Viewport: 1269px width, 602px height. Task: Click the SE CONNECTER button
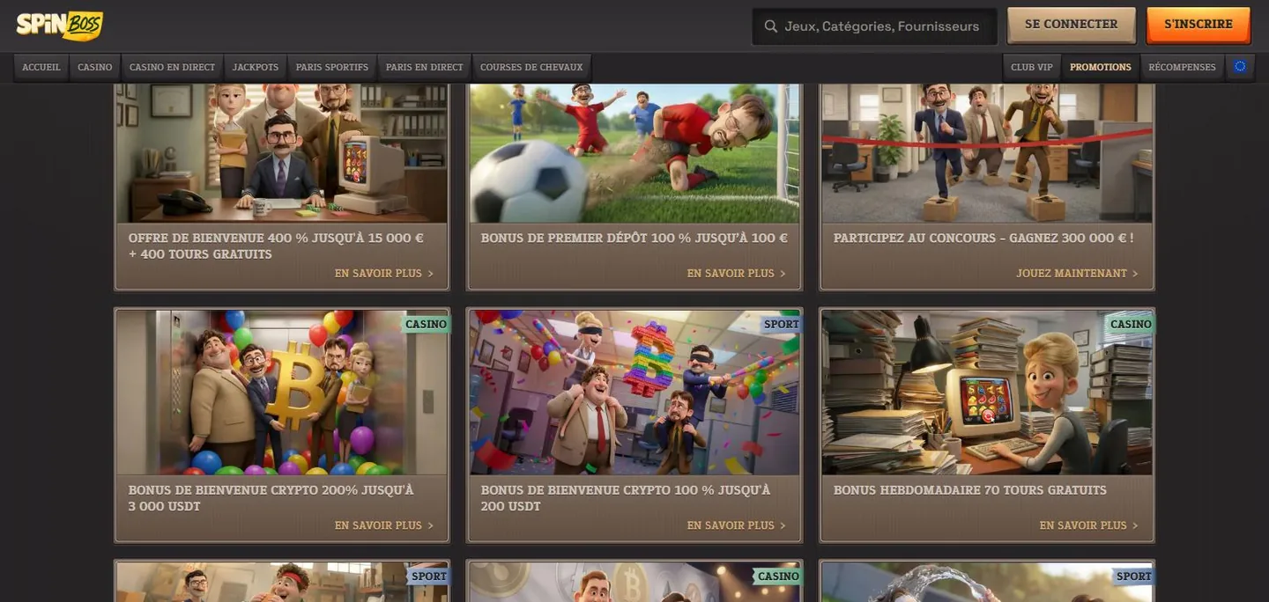coord(1071,25)
